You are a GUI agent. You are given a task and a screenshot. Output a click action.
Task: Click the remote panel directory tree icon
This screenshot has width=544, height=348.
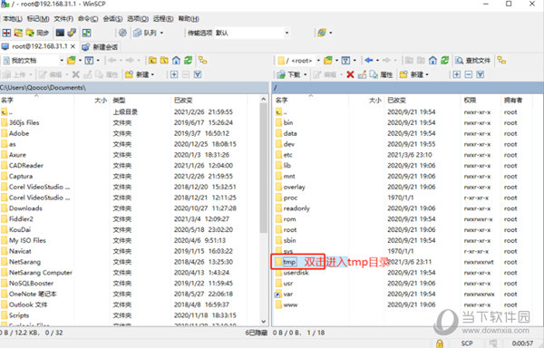pos(501,61)
